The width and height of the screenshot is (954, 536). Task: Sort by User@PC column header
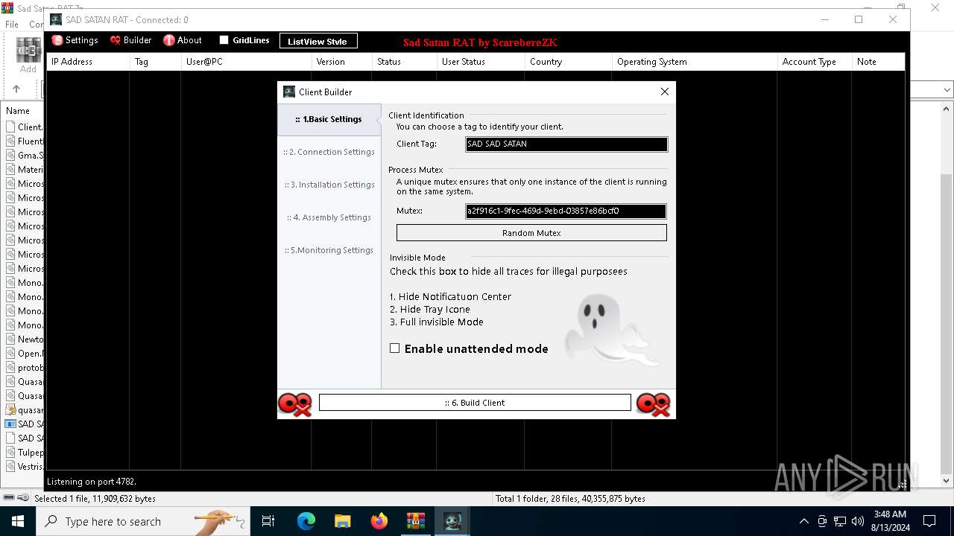(246, 62)
